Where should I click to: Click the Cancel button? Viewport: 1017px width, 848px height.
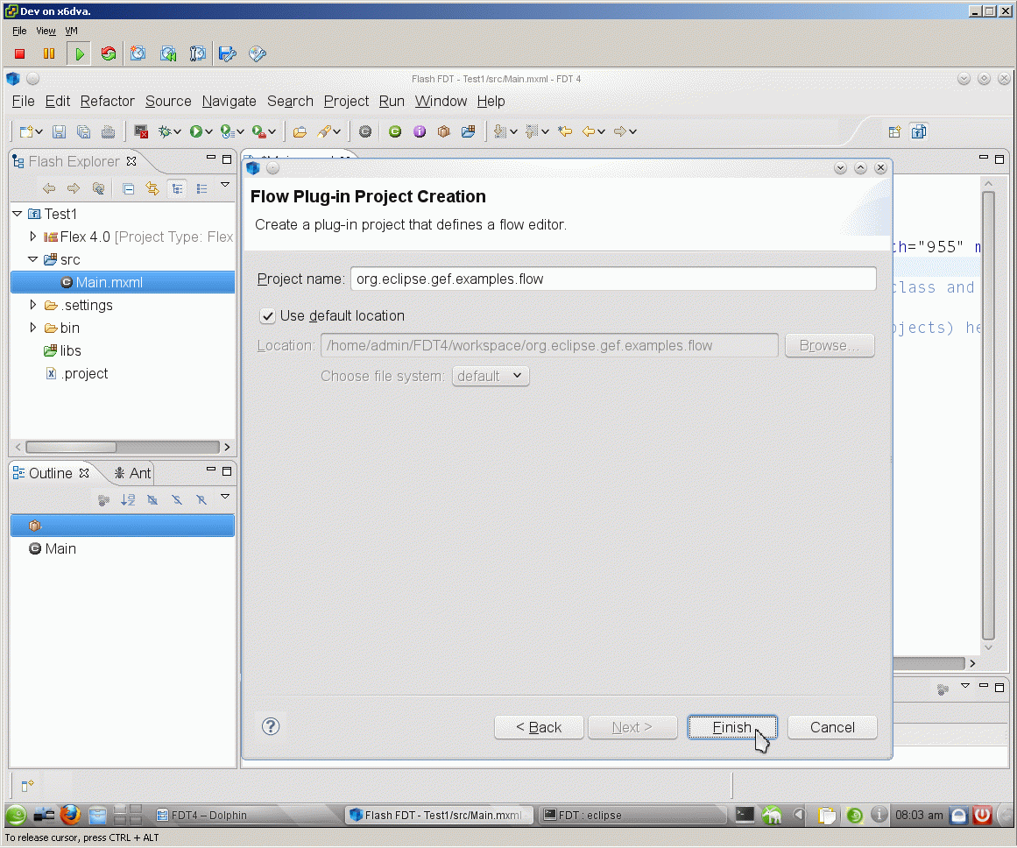832,727
